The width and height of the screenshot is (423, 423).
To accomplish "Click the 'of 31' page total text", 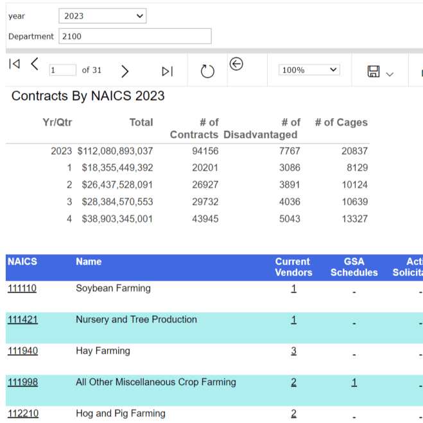I will point(92,70).
